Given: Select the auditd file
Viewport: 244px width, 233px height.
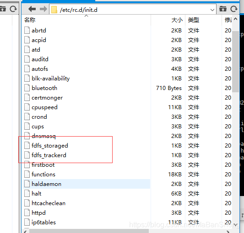Looking at the screenshot, I should pyautogui.click(x=40, y=59).
